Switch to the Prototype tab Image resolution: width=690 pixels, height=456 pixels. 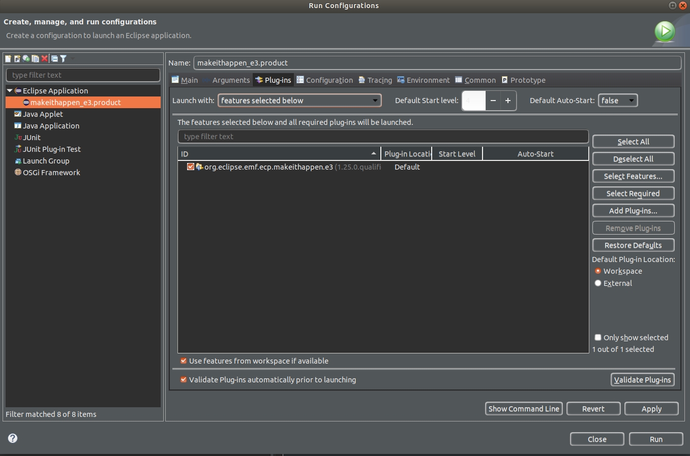click(x=523, y=80)
